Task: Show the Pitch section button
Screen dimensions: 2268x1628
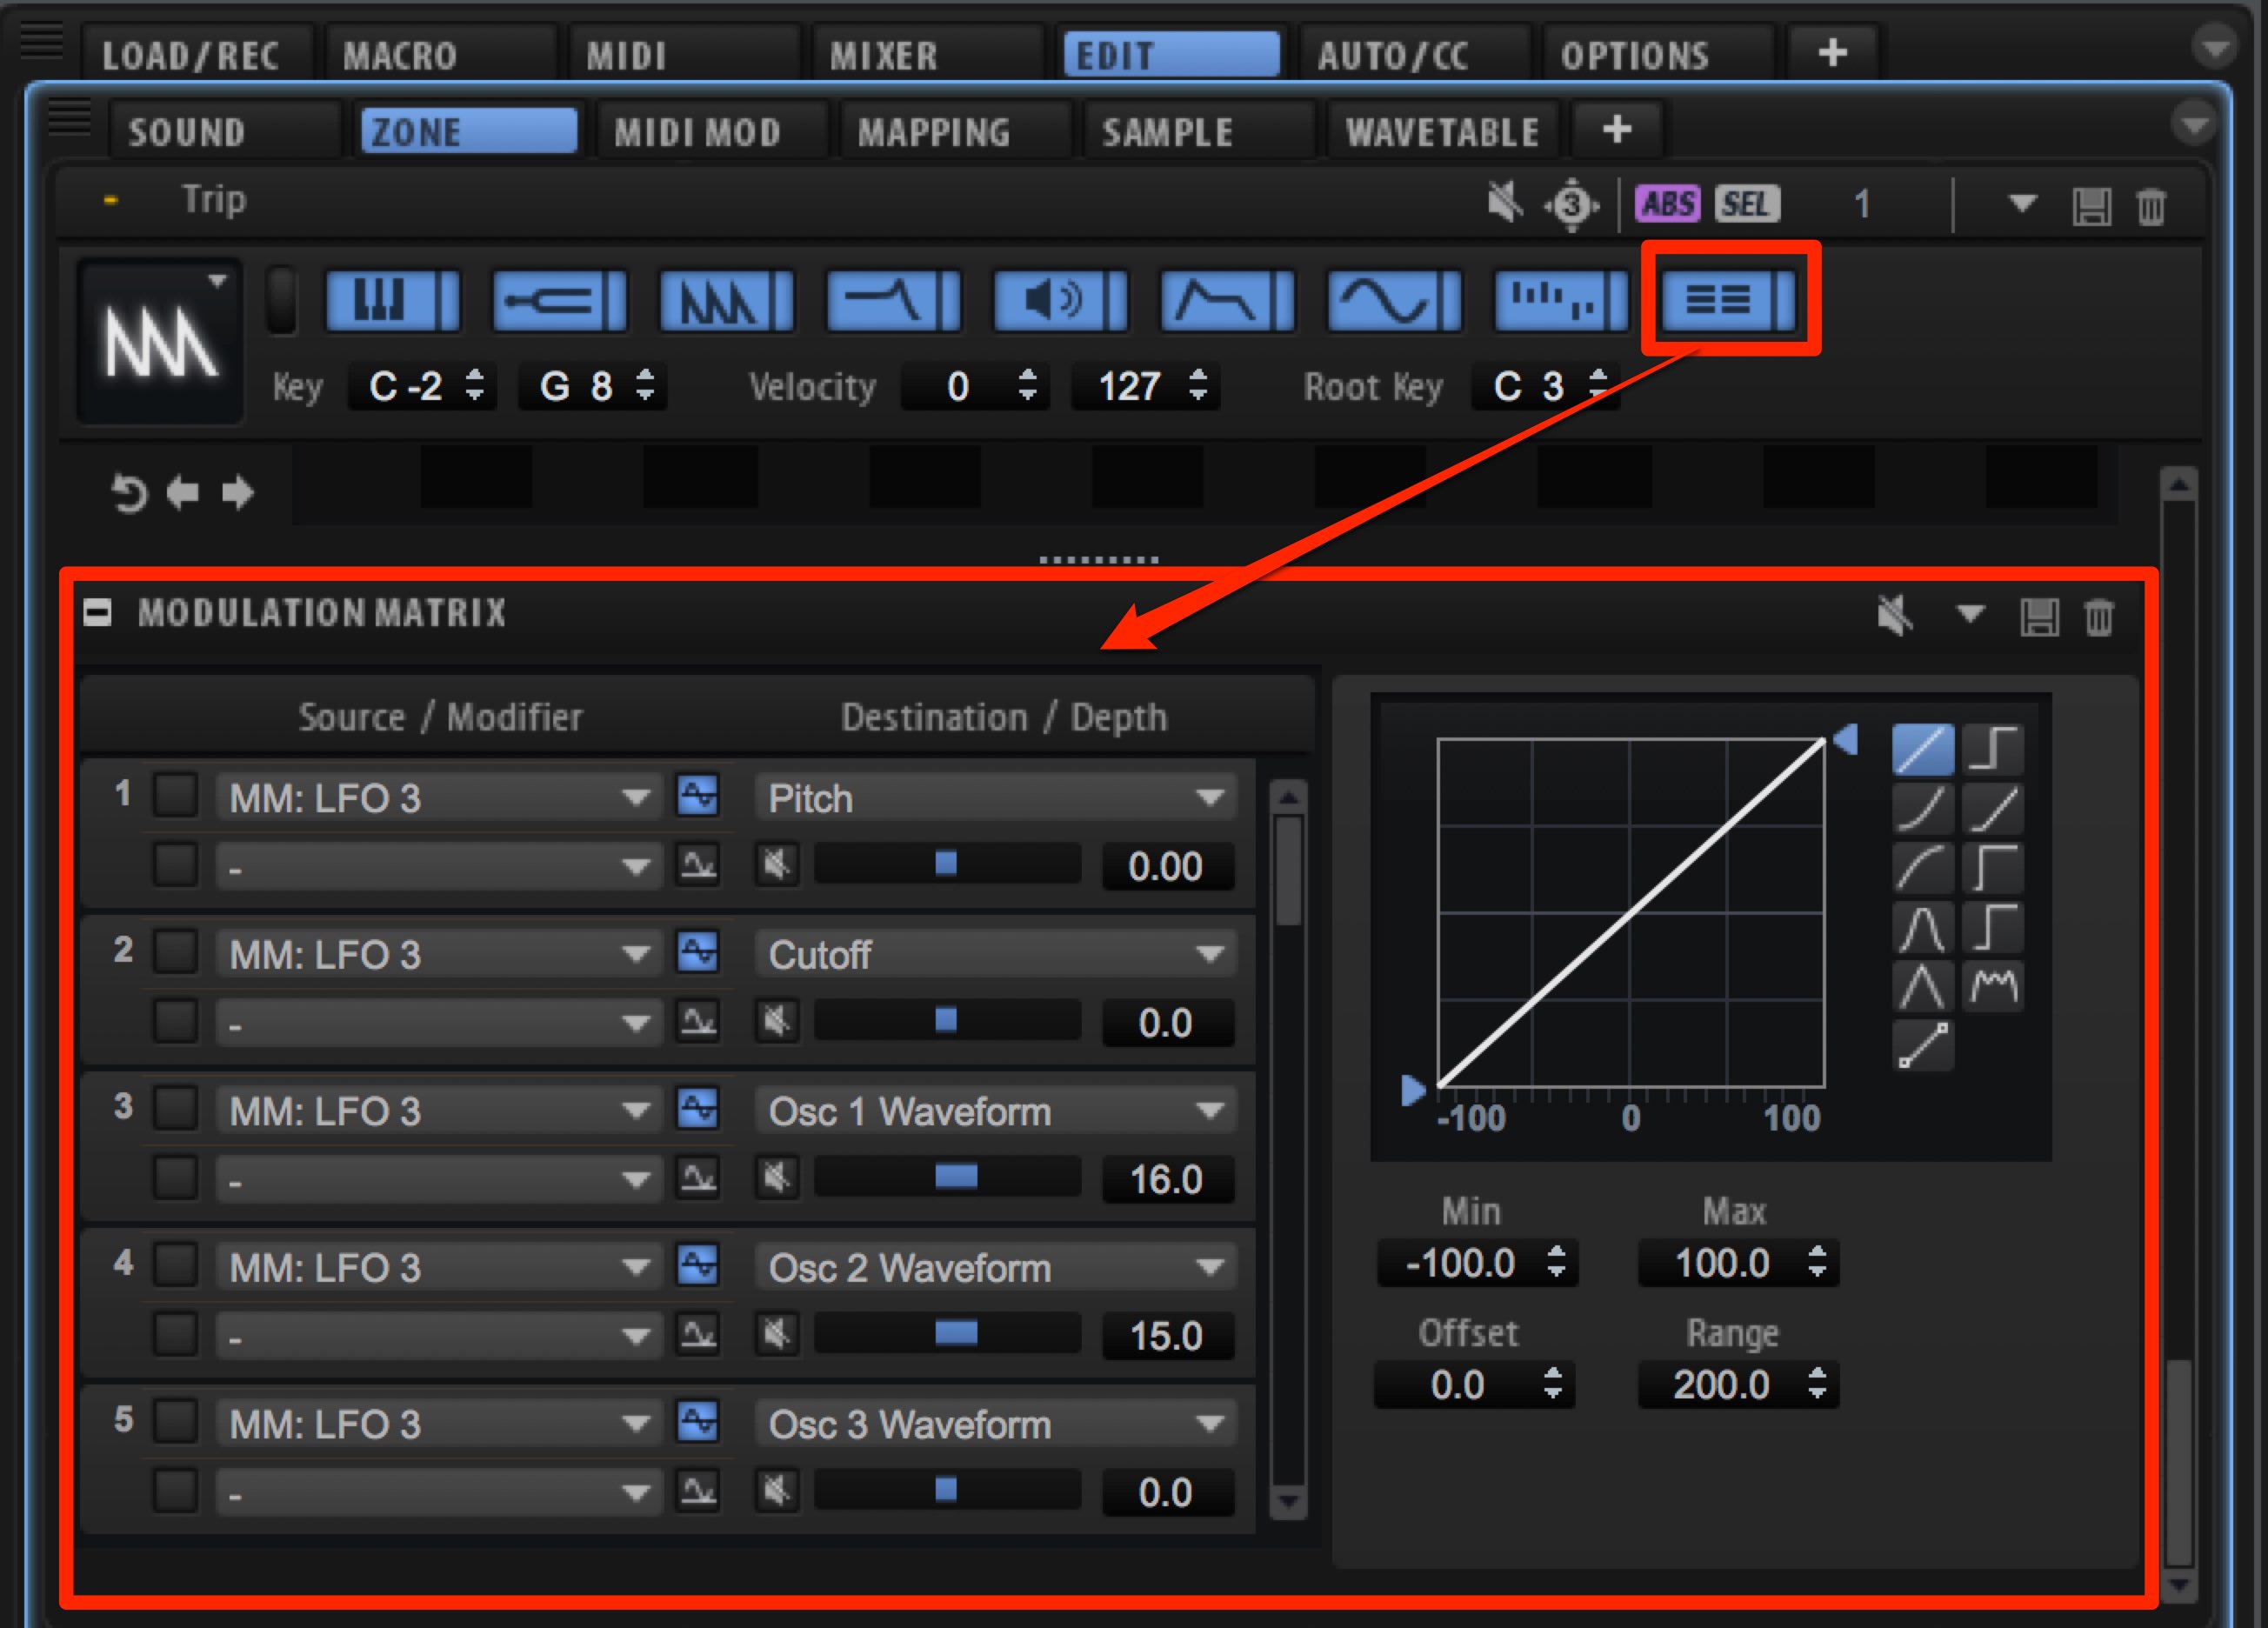Action: pyautogui.click(x=560, y=299)
